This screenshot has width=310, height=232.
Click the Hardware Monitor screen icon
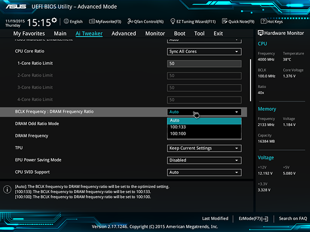(x=260, y=33)
